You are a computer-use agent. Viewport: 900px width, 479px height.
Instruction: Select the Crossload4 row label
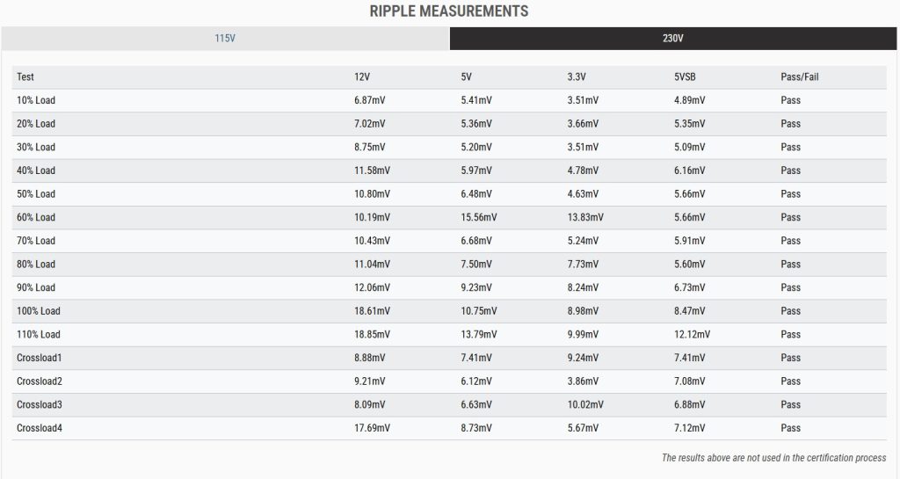pyautogui.click(x=40, y=428)
